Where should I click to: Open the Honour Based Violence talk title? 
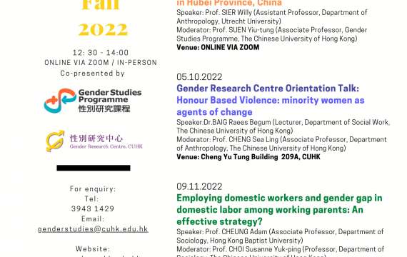point(271,106)
